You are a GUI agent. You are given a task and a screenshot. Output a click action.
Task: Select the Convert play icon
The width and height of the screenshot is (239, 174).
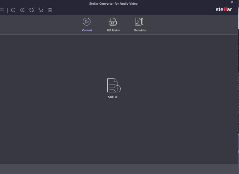pyautogui.click(x=86, y=22)
